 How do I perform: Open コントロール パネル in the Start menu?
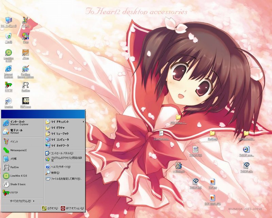point(65,153)
